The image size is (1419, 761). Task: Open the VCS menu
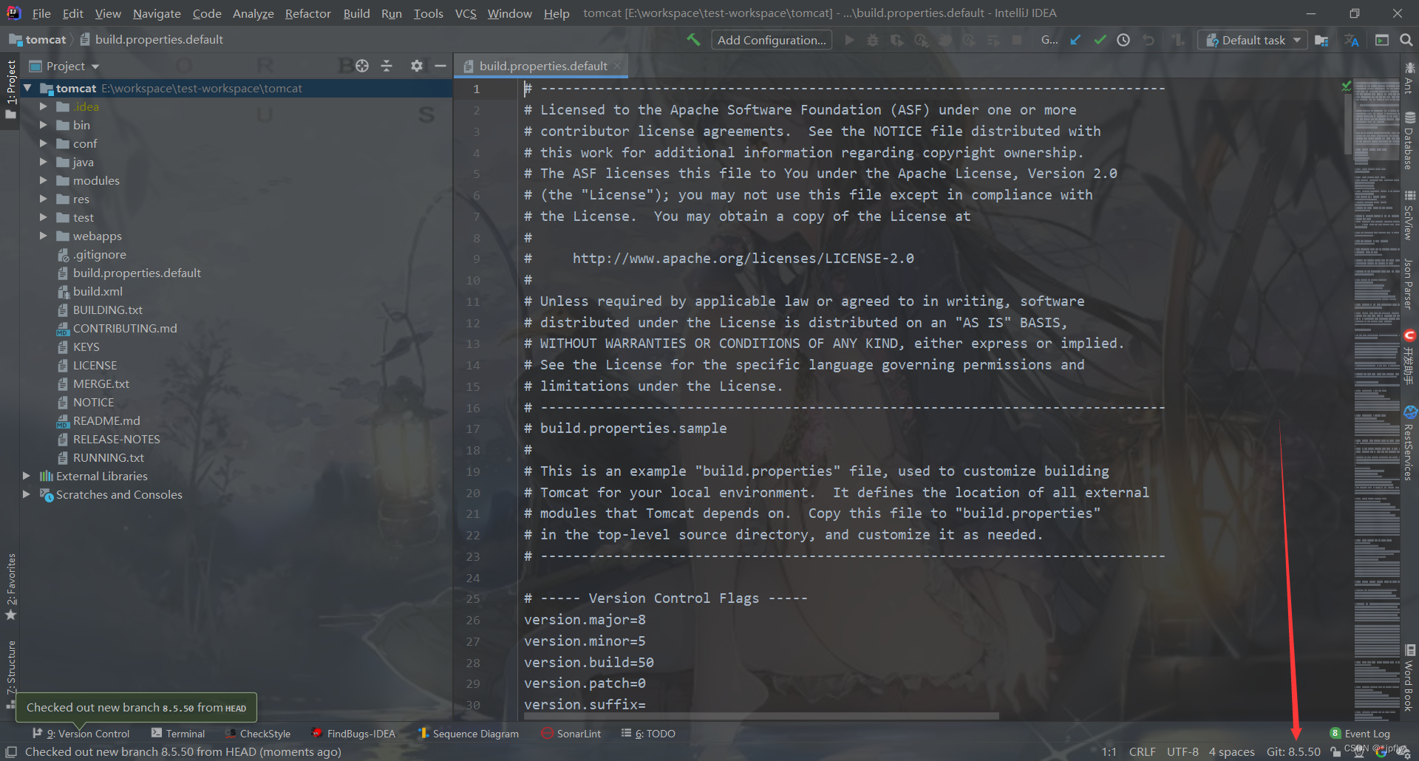[466, 13]
